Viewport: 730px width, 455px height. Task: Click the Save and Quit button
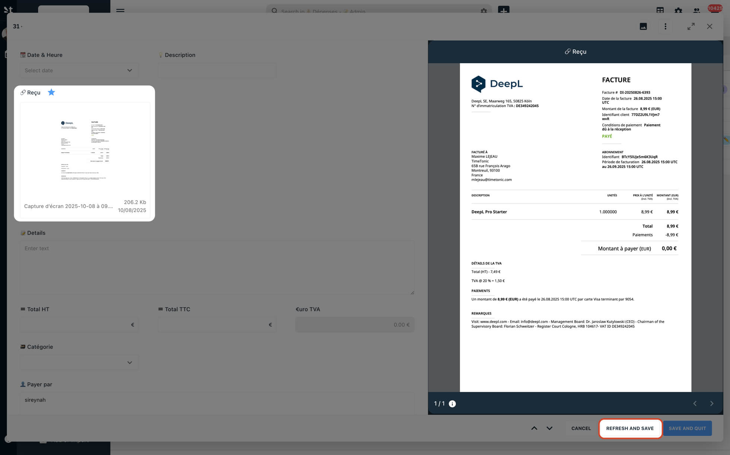point(687,428)
